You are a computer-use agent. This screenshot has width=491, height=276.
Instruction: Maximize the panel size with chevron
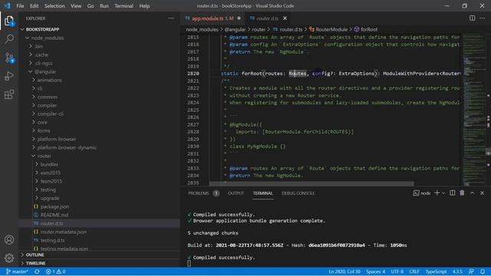[x=472, y=193]
